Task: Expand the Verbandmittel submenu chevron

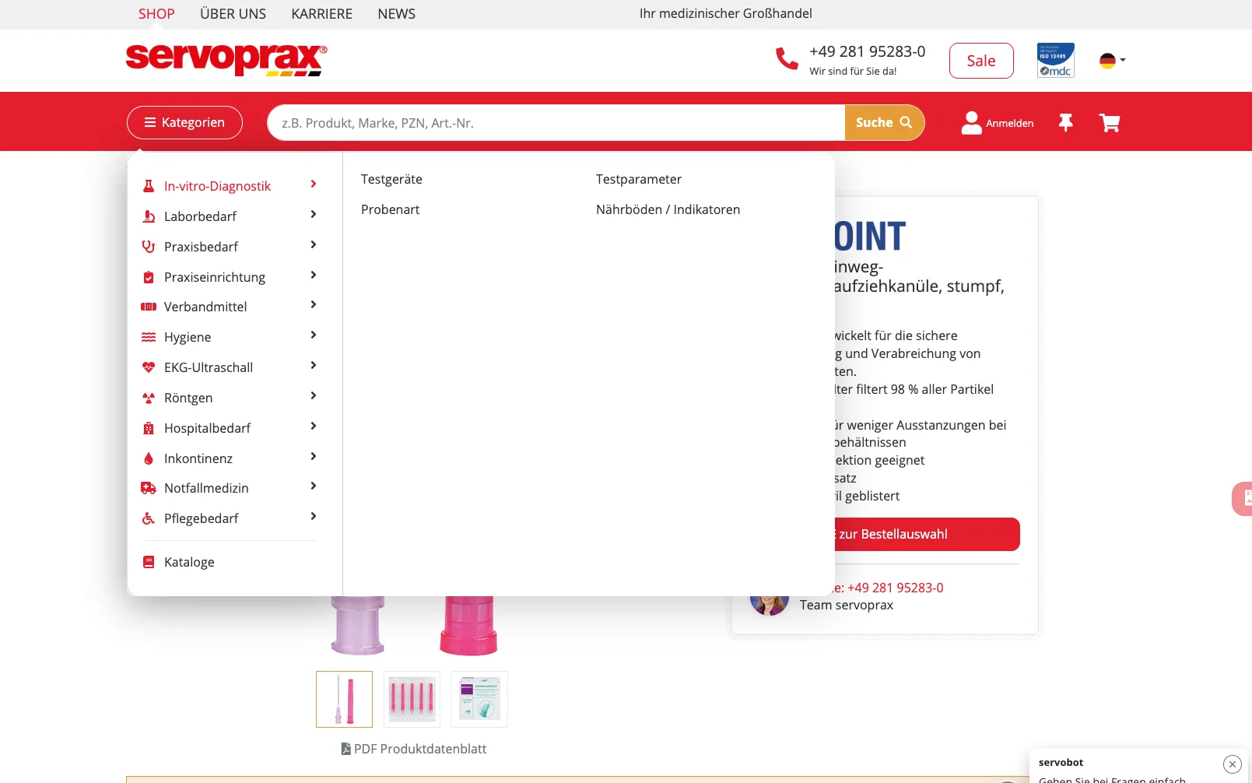Action: 314,305
